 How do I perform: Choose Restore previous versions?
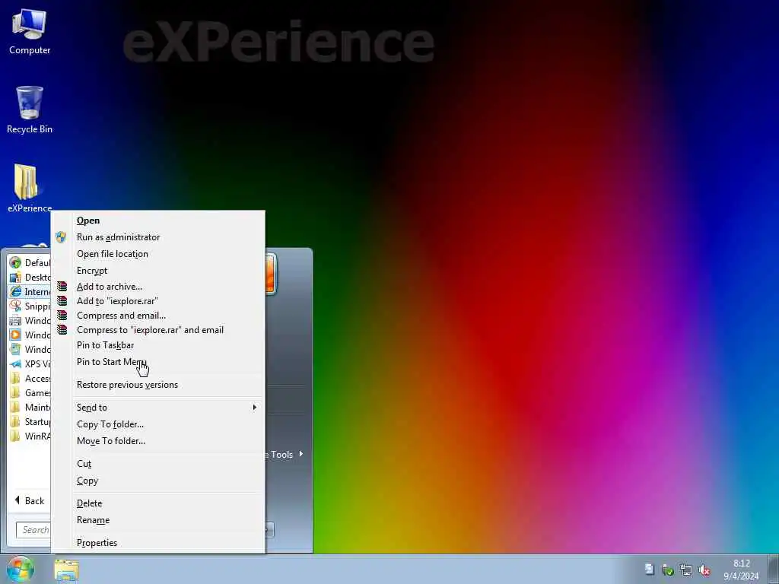pyautogui.click(x=127, y=385)
